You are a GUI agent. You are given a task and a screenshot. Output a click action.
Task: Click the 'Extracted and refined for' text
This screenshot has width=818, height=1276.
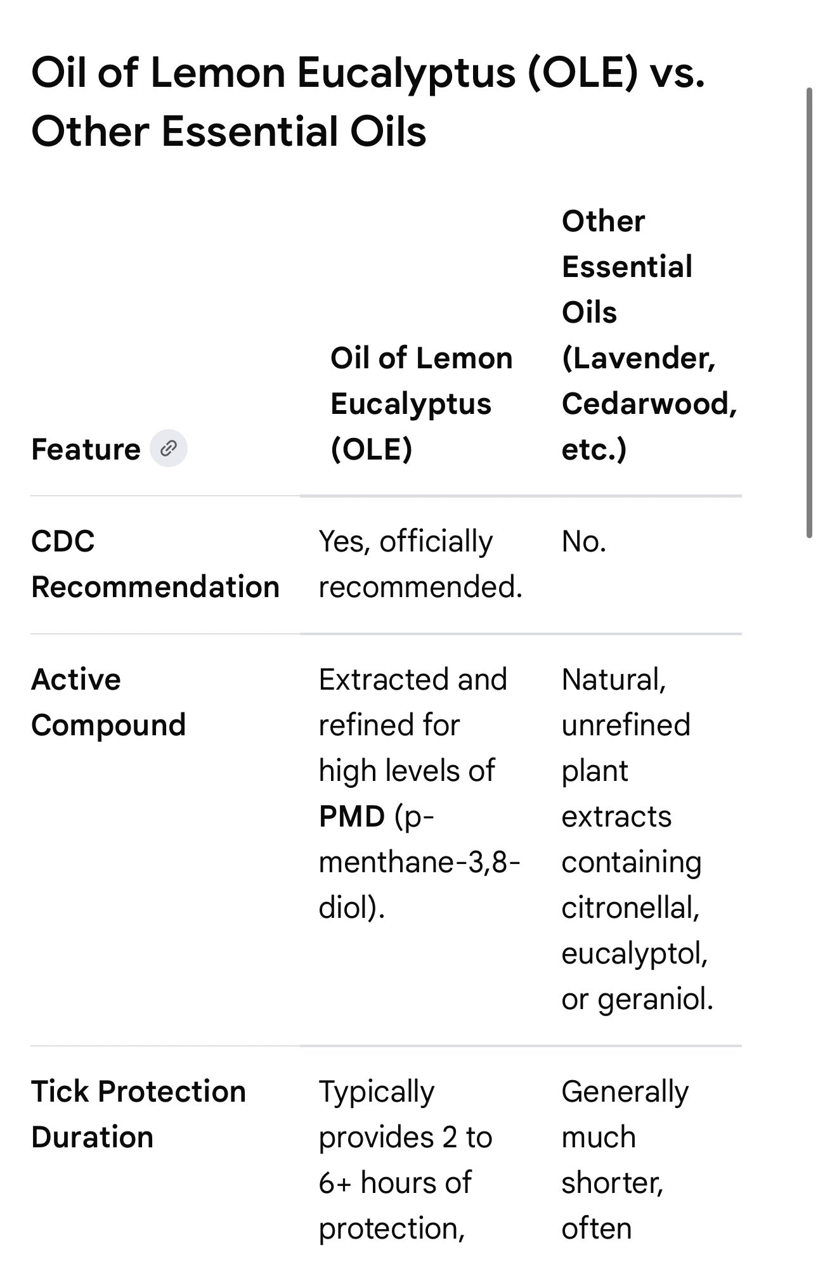pyautogui.click(x=413, y=702)
